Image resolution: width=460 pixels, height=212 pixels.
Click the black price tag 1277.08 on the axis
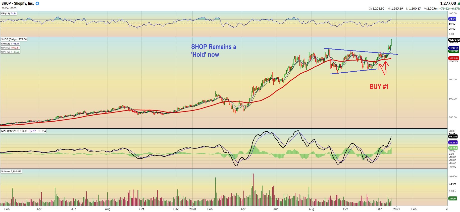[454, 40]
